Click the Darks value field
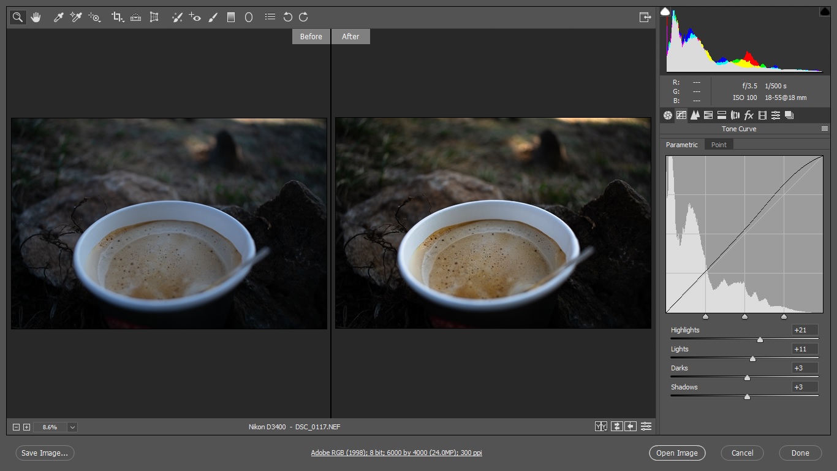 805,368
